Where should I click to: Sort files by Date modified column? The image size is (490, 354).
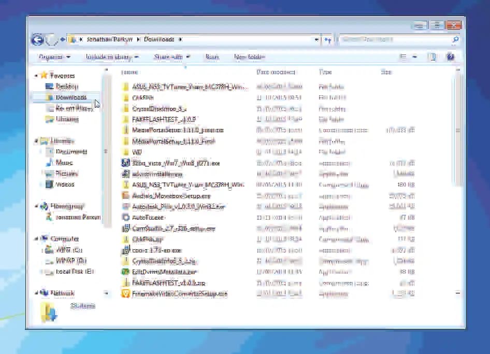point(276,72)
